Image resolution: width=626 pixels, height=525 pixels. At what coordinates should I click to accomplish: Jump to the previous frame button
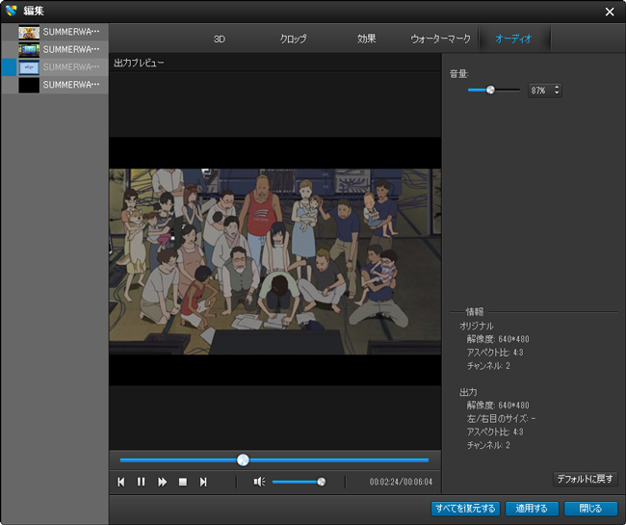[x=121, y=482]
